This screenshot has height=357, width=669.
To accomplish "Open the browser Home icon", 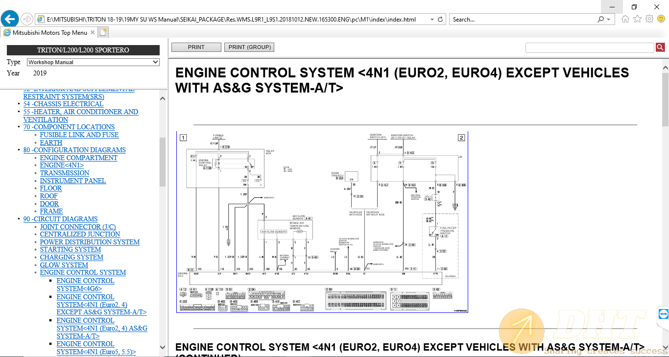I will (x=625, y=19).
